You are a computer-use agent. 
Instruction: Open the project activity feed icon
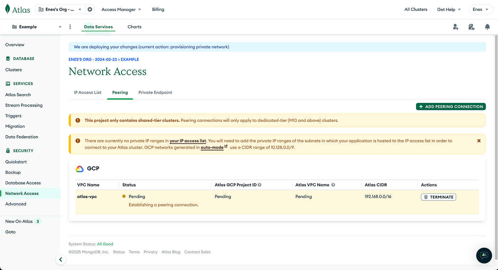(472, 27)
